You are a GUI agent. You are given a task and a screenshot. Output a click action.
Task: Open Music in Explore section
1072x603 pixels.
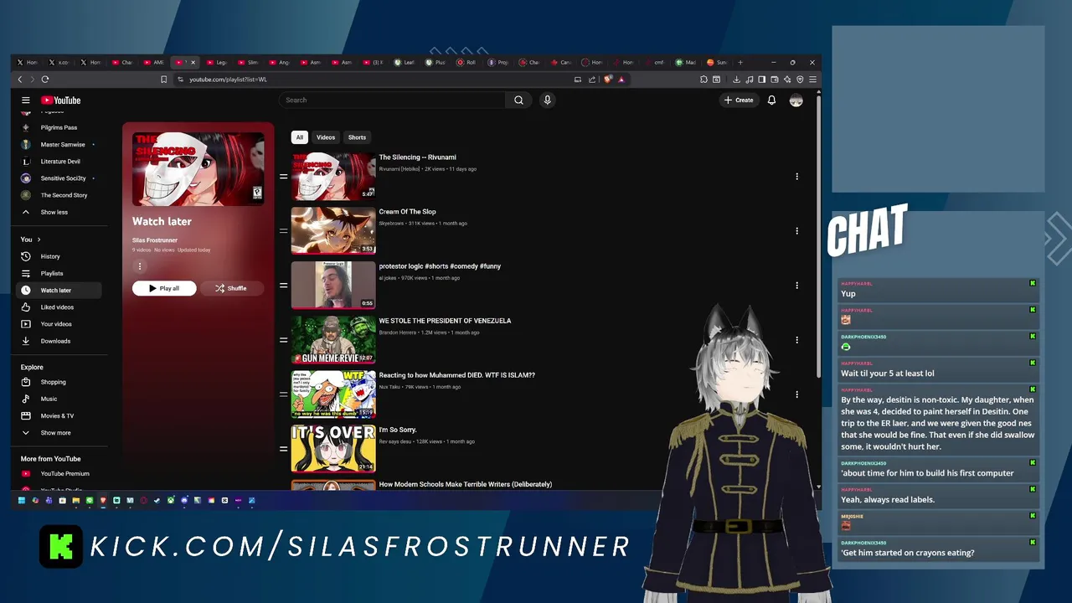(x=58, y=399)
